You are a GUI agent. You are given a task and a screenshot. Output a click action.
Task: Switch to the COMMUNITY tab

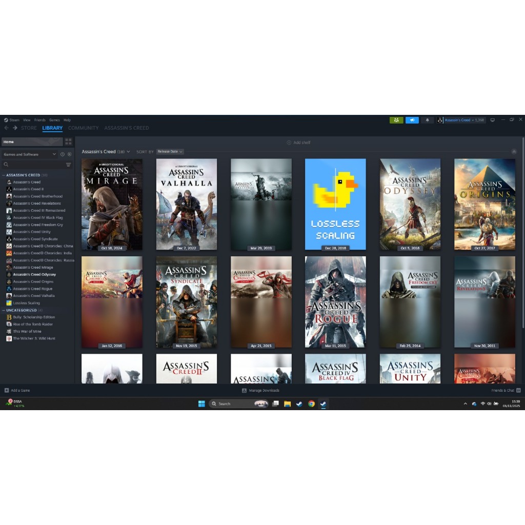point(84,128)
